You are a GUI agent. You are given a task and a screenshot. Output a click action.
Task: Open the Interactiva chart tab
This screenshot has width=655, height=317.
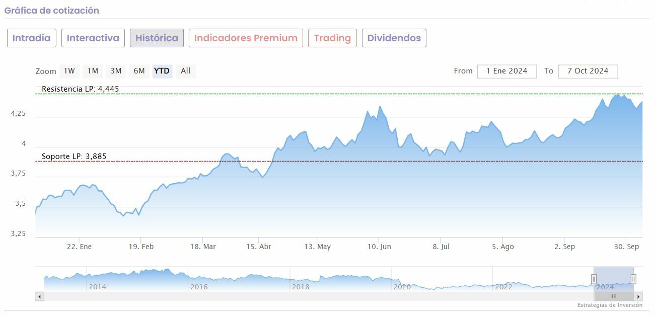click(93, 38)
